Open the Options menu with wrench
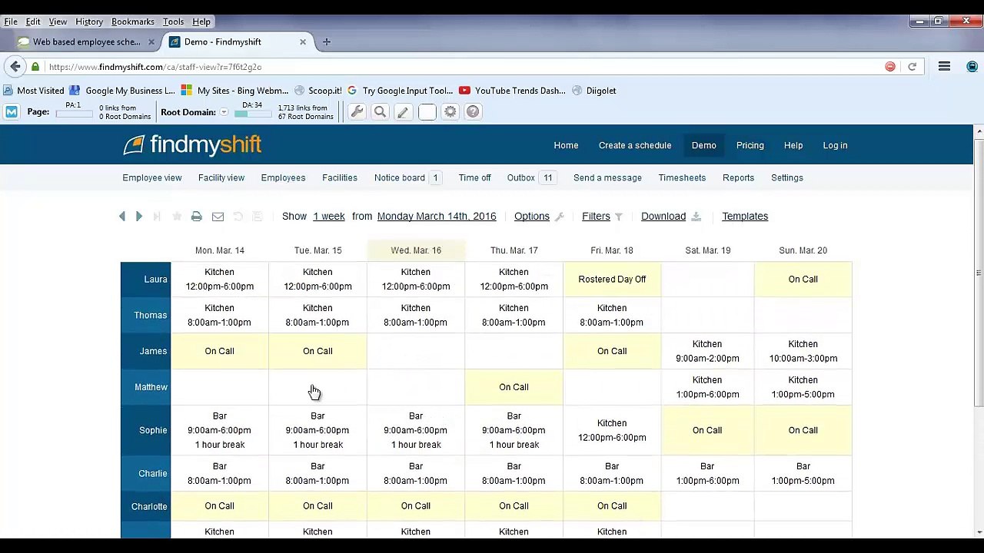 (x=539, y=217)
